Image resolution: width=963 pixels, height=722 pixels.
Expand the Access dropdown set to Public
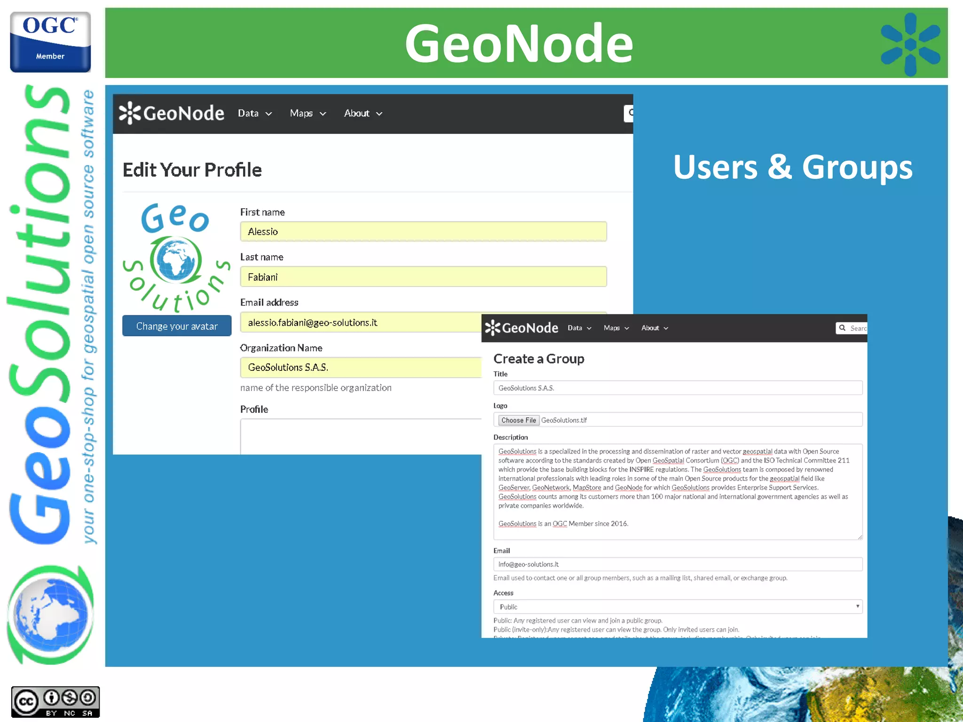(x=678, y=606)
